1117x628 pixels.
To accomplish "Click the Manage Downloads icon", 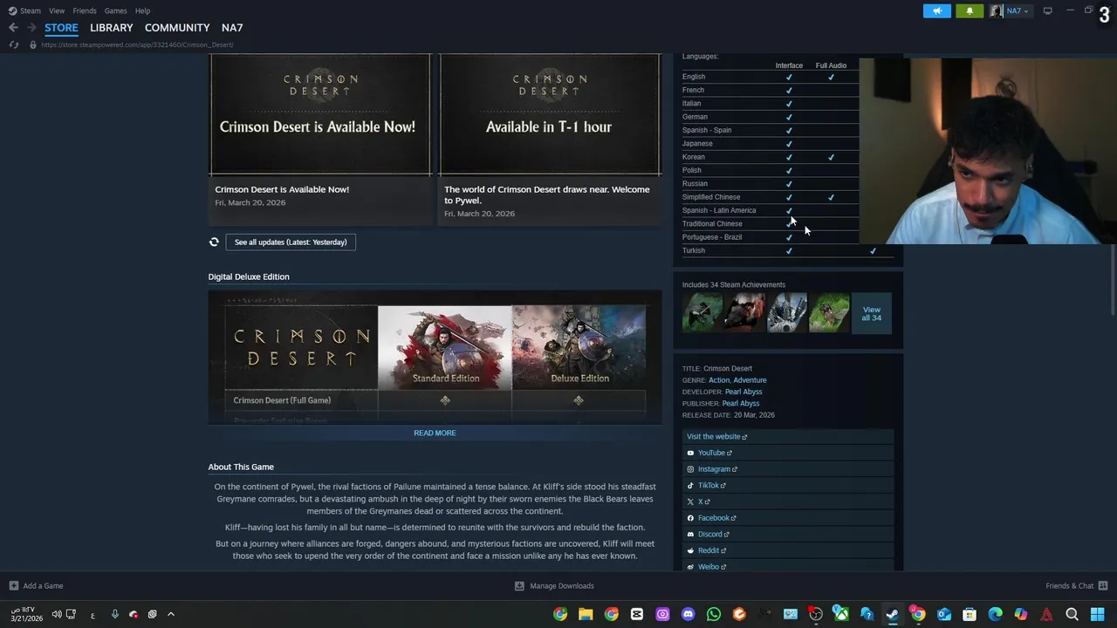I will (519, 585).
